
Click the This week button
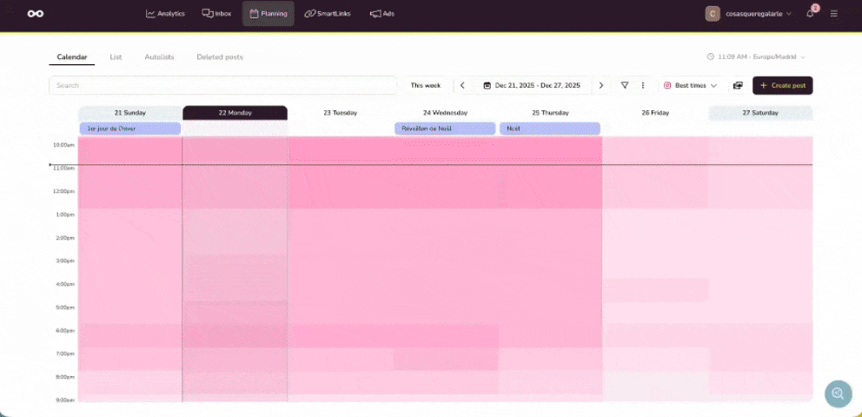click(426, 85)
